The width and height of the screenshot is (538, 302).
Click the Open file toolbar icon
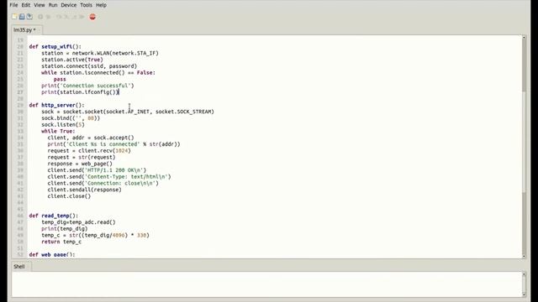pyautogui.click(x=22, y=17)
